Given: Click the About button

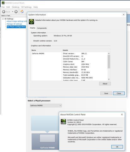Looking at the screenshot, I should [x=105, y=84].
